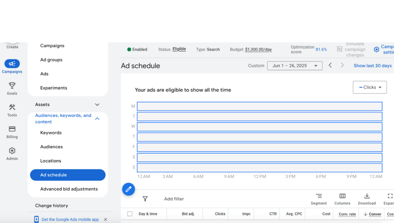Download the ad schedule report
The height and width of the screenshot is (223, 394).
(x=367, y=196)
